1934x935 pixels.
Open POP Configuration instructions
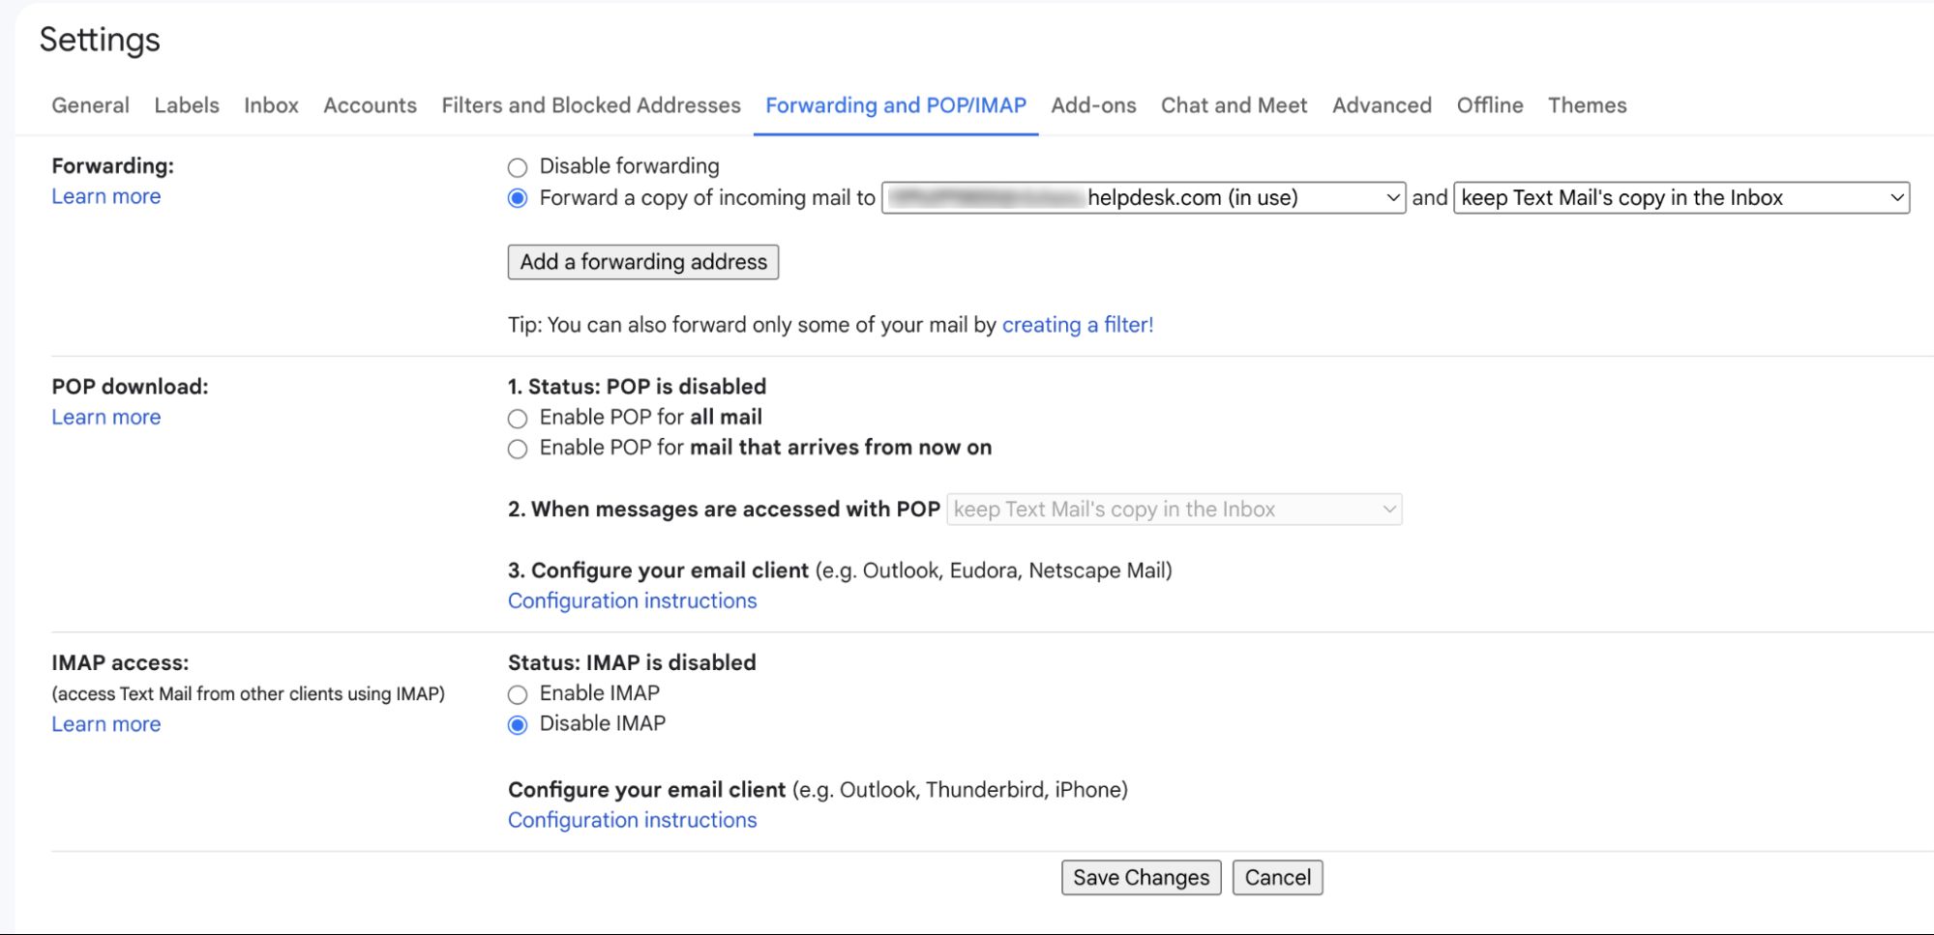point(632,600)
